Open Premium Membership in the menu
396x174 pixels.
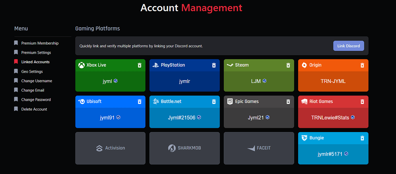[40, 43]
